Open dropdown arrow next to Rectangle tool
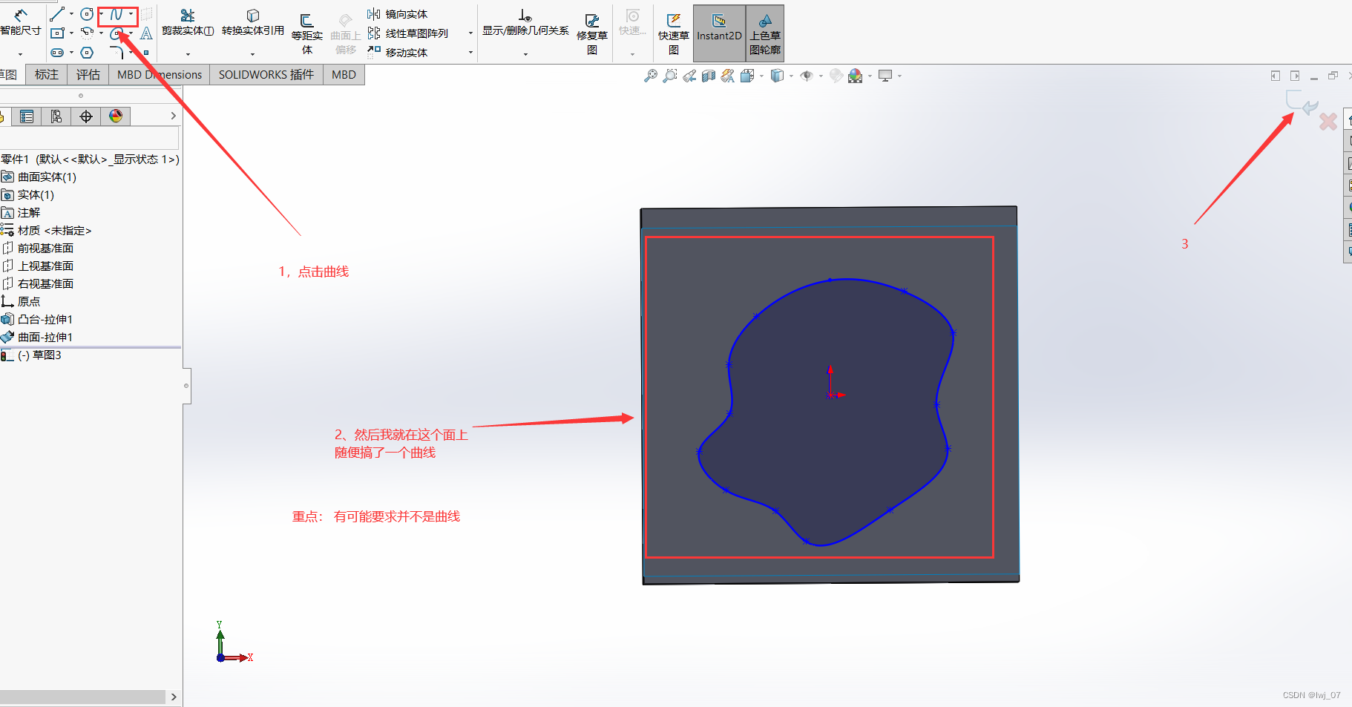 71,33
